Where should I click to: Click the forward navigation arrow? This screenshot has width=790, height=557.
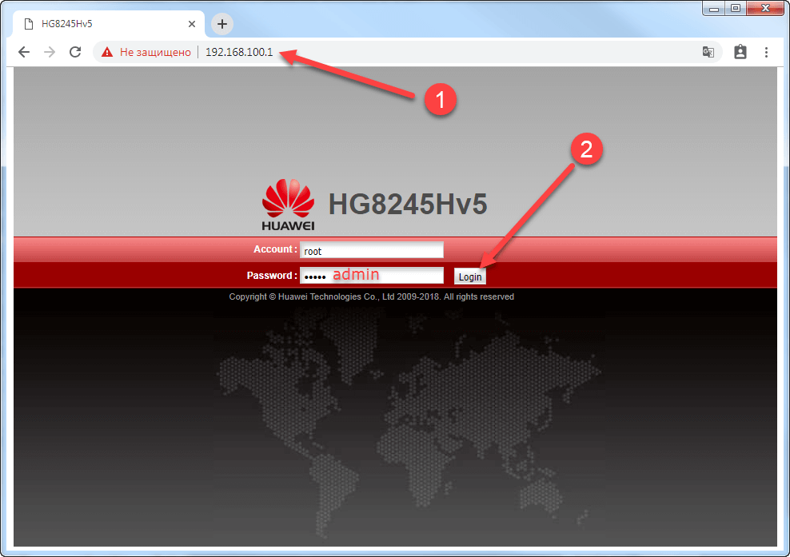(49, 51)
